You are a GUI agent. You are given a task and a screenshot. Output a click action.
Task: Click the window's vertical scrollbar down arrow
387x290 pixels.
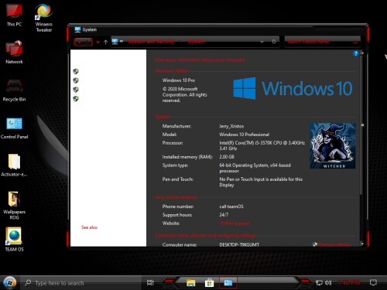pos(362,244)
